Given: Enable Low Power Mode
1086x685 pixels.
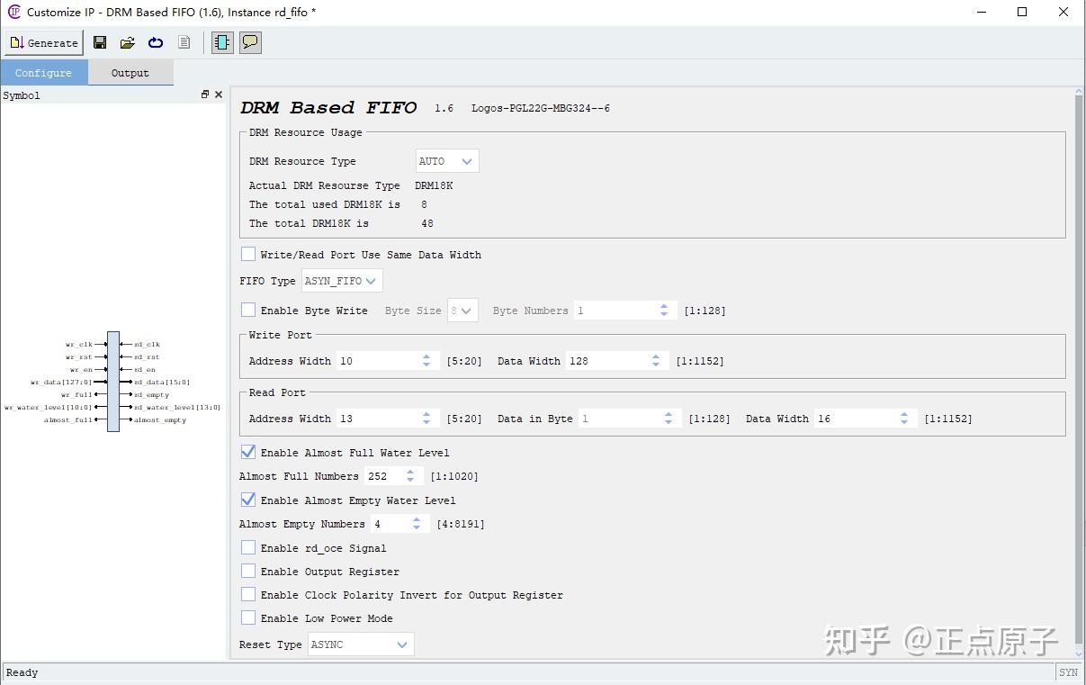Looking at the screenshot, I should 248,617.
